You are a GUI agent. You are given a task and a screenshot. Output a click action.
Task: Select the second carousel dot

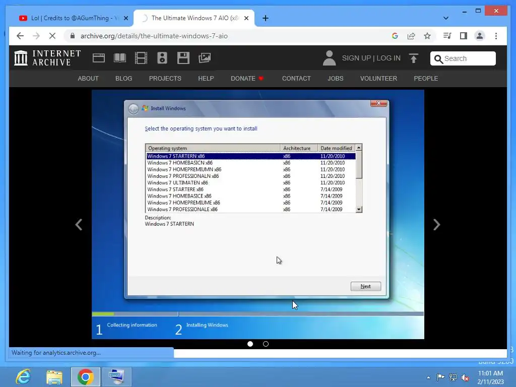click(266, 344)
